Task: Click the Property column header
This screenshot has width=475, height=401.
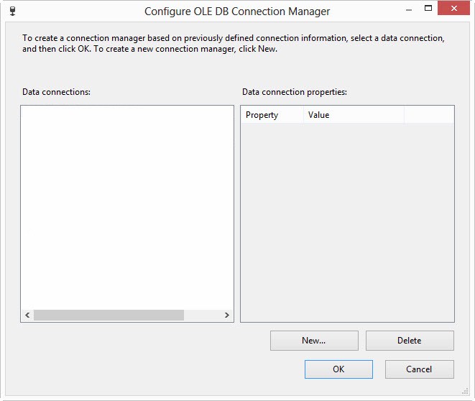Action: 271,115
